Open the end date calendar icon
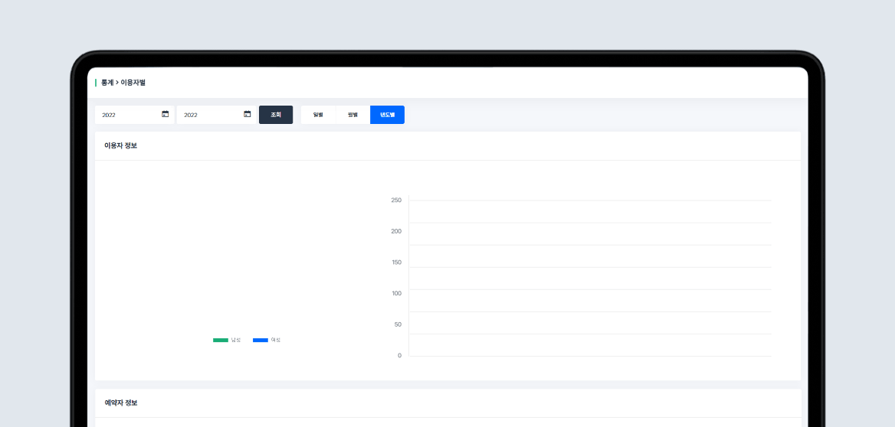895x427 pixels. (247, 114)
